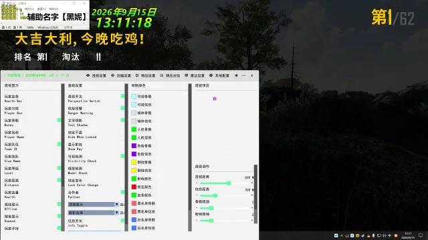Open the 其他配置 gear tab
Viewport: 428px width, 240px height.
coord(219,75)
